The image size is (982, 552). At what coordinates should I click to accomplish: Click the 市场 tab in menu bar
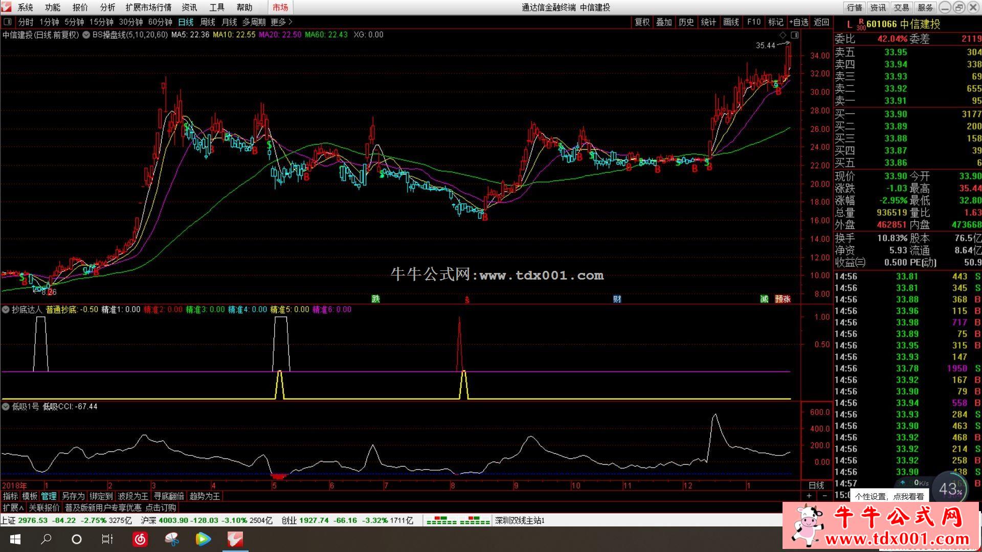pos(280,7)
